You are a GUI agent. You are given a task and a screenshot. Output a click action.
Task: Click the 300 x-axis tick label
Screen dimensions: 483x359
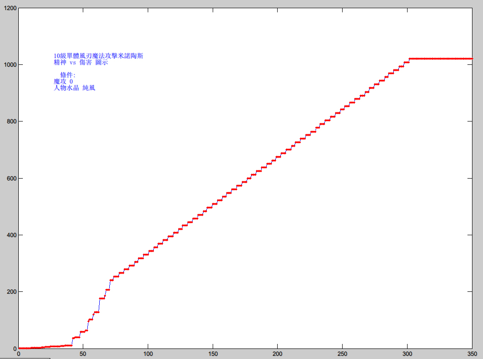click(407, 354)
